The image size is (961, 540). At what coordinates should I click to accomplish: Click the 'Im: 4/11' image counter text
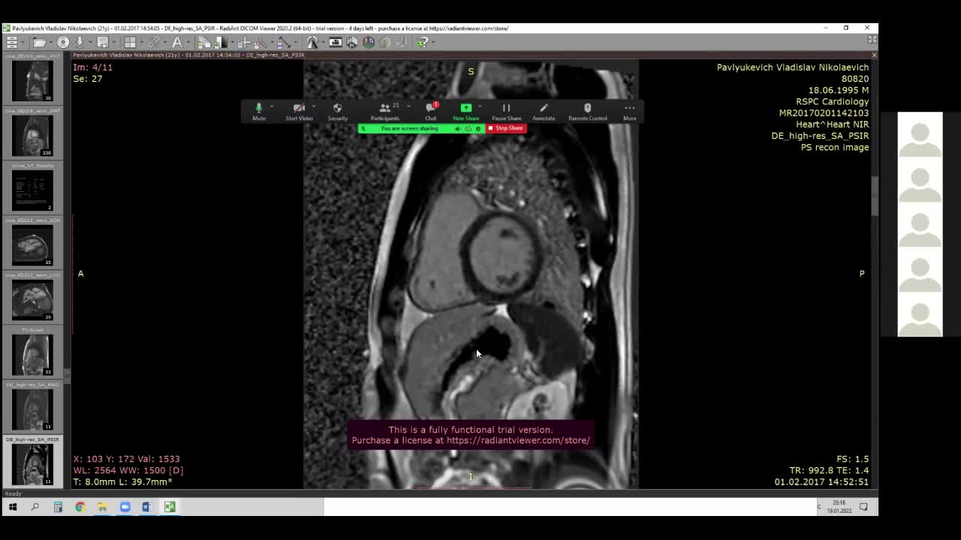pyautogui.click(x=93, y=67)
